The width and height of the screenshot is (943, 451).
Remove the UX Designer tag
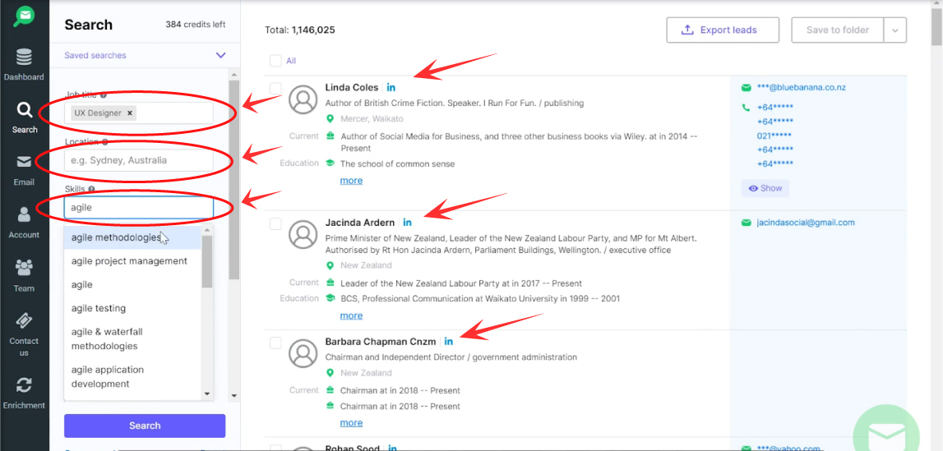129,113
